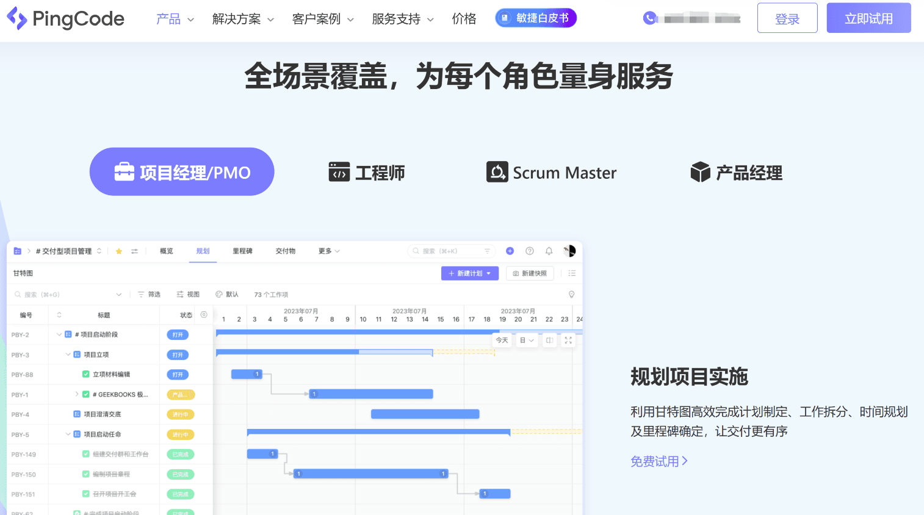Select the Scrum Master role tab
The image size is (924, 515).
coord(551,173)
